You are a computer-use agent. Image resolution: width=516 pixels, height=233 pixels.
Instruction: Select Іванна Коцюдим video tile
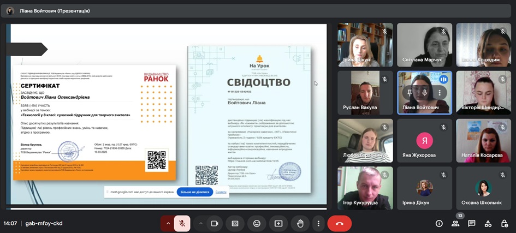[x=483, y=45]
